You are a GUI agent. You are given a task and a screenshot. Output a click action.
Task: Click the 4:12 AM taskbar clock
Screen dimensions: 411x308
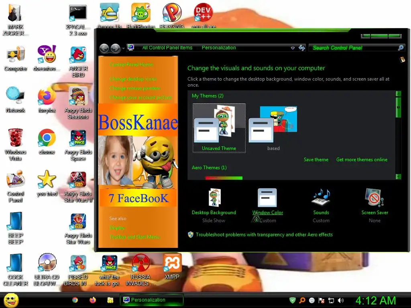pos(376,300)
